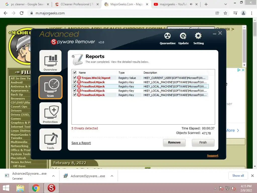
Task: Click the MajorGeeks page inner scrollbar thumb
Action: click(244, 46)
